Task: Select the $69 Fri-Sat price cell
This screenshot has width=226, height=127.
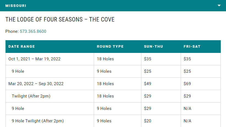Action: [x=201, y=84]
